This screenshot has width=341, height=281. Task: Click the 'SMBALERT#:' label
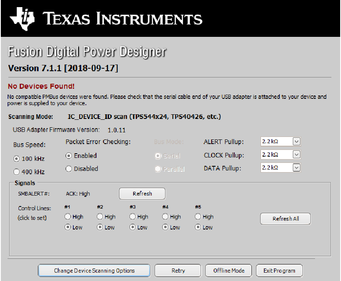[x=34, y=193]
